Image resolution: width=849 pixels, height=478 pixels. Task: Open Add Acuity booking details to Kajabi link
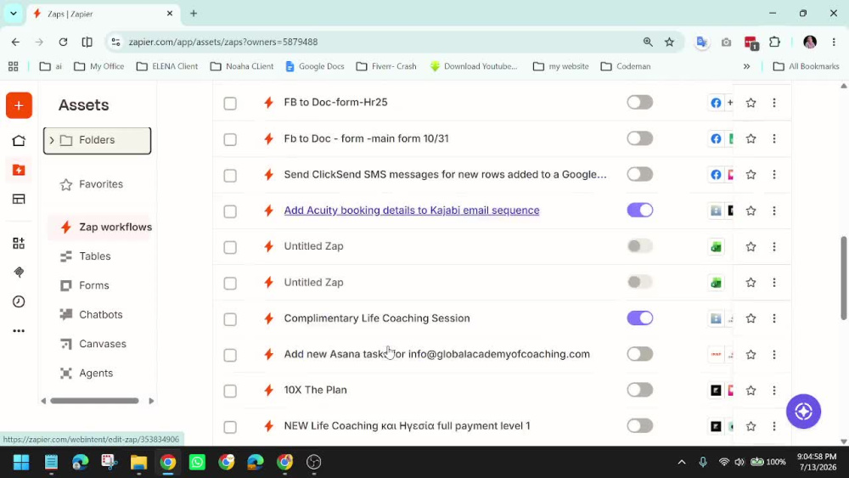[x=412, y=210]
